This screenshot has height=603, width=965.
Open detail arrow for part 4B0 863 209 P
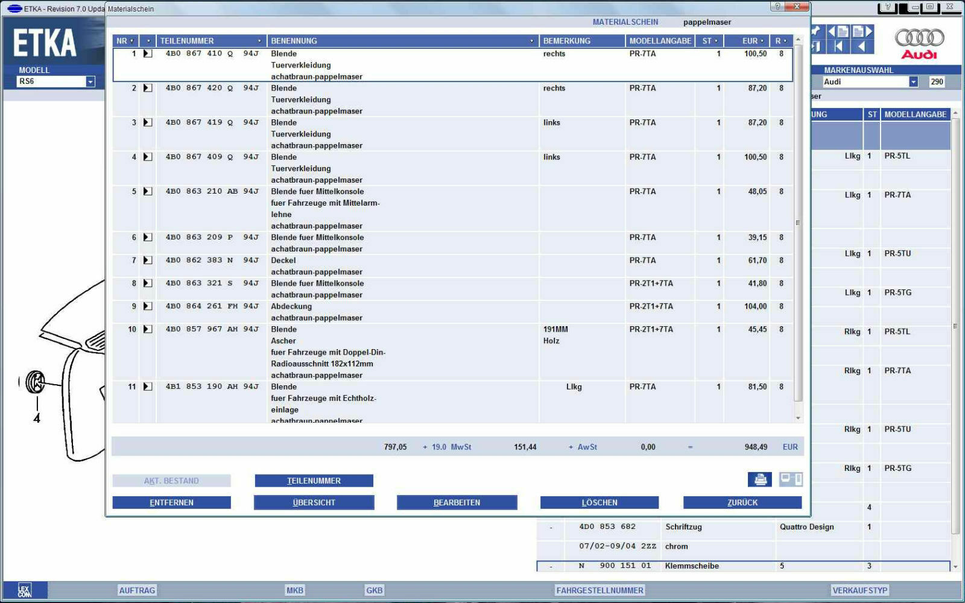coord(147,238)
